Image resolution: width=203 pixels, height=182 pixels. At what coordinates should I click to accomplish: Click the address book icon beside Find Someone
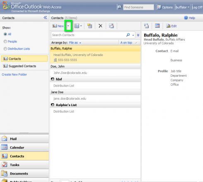tap(119, 7)
